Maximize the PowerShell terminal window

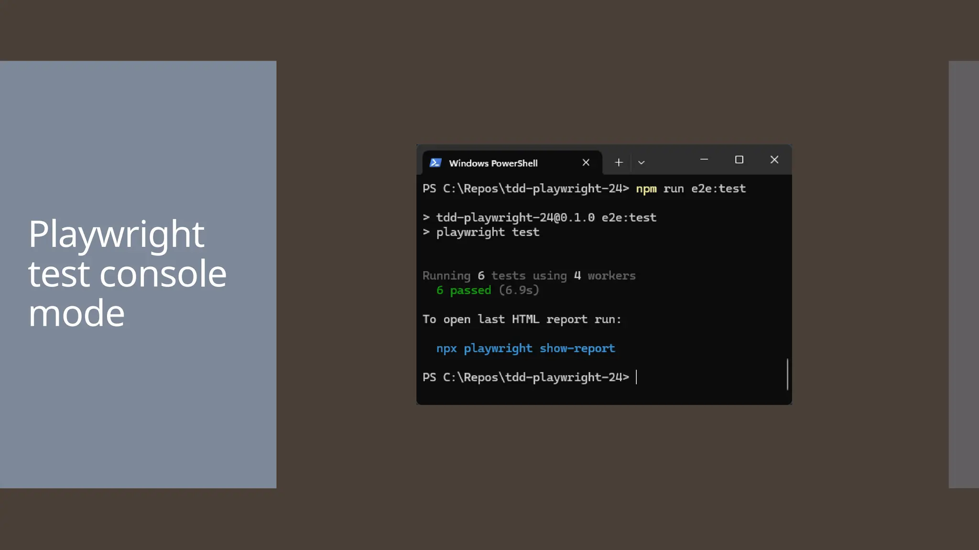[739, 160]
